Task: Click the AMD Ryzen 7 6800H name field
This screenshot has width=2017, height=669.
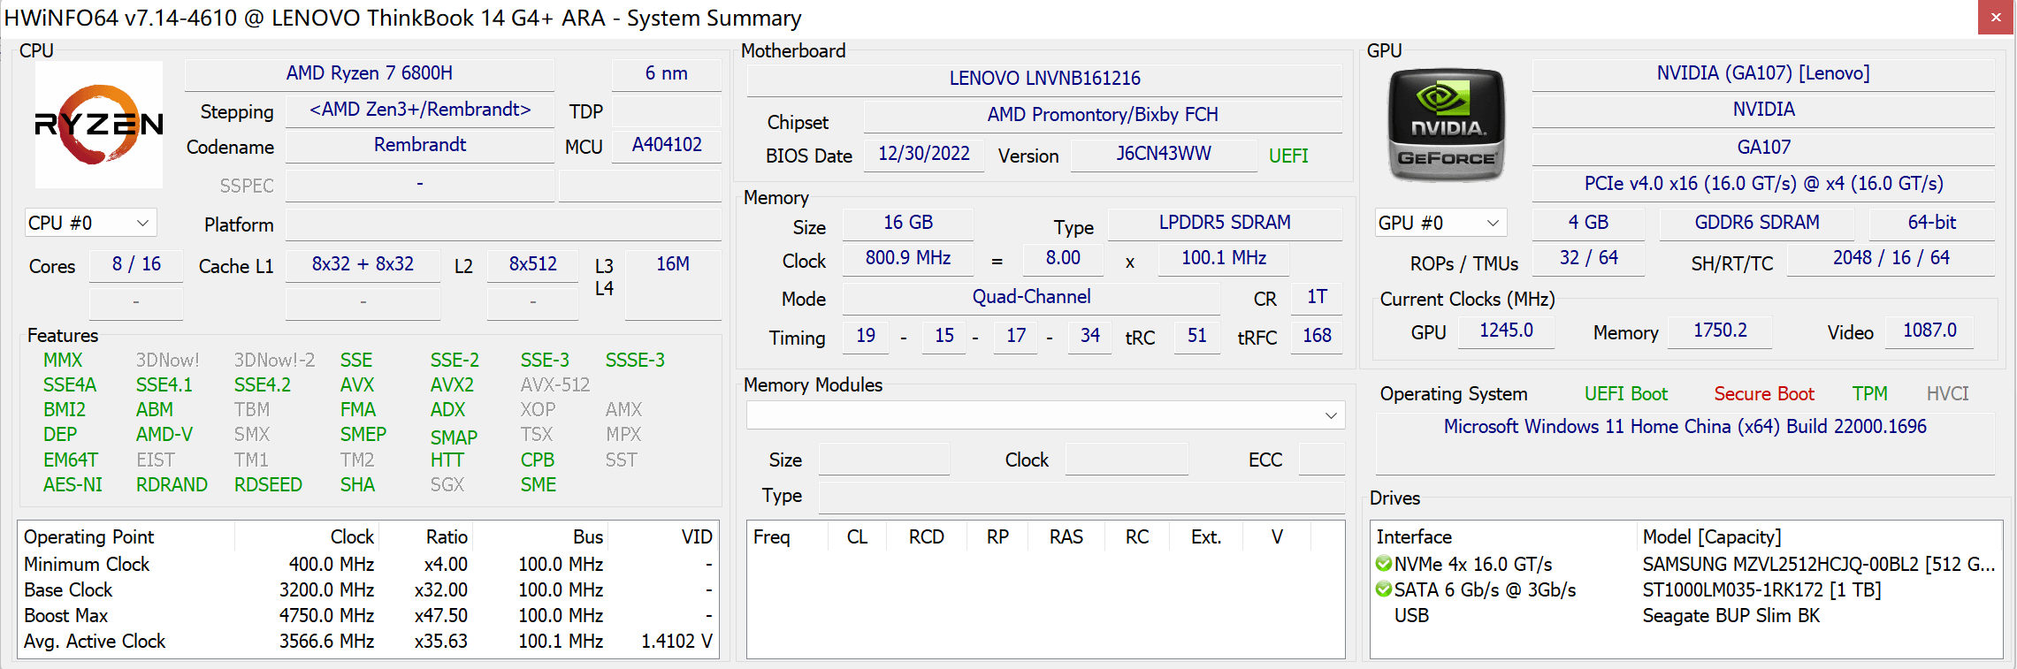Action: 370,73
